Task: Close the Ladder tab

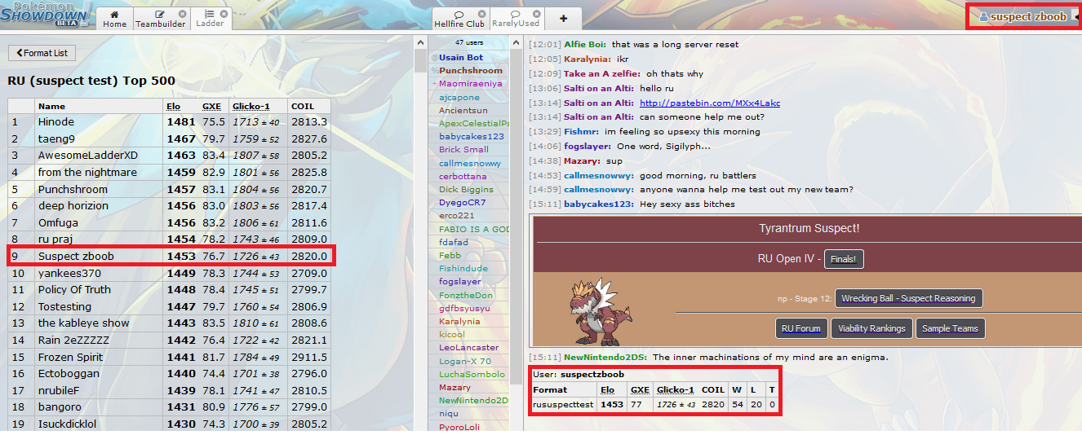Action: (x=223, y=14)
